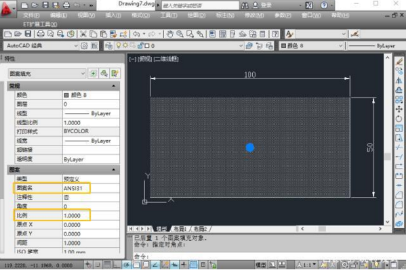Viewport: 406px width, 270px height.
Task: Select the Move tool in right toolbar
Action: click(x=399, y=109)
